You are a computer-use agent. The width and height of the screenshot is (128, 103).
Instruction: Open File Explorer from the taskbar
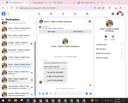pos(16,100)
